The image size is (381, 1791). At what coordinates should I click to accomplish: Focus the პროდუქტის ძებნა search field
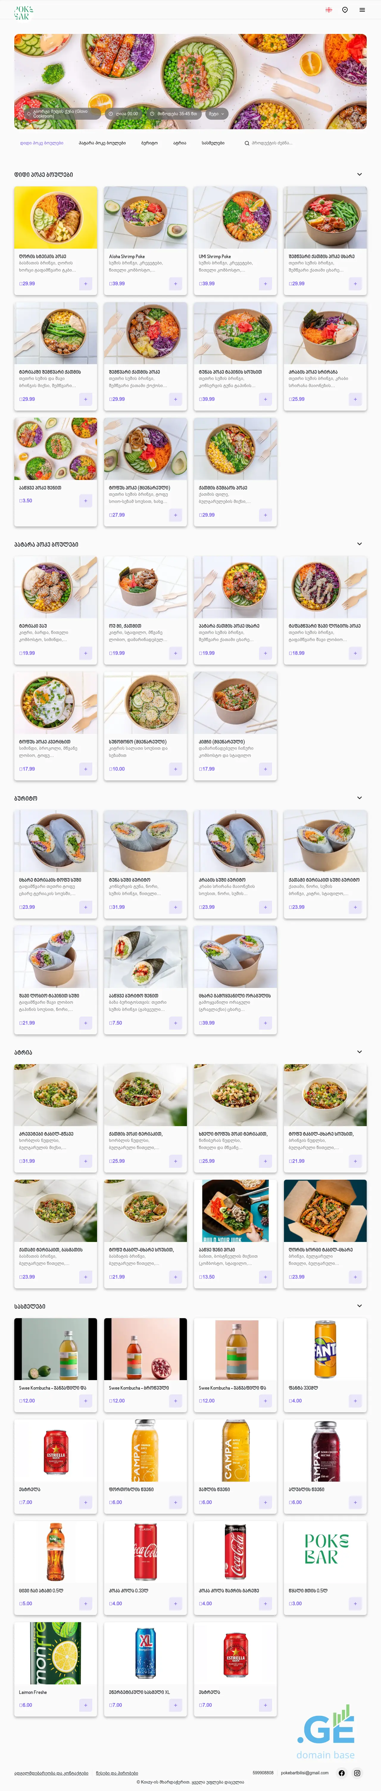(271, 143)
